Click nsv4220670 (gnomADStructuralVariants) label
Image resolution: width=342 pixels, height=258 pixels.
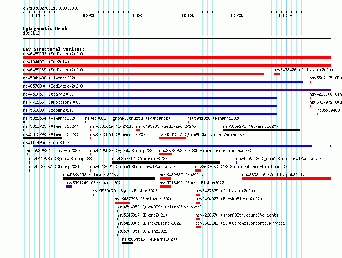click(238, 215)
